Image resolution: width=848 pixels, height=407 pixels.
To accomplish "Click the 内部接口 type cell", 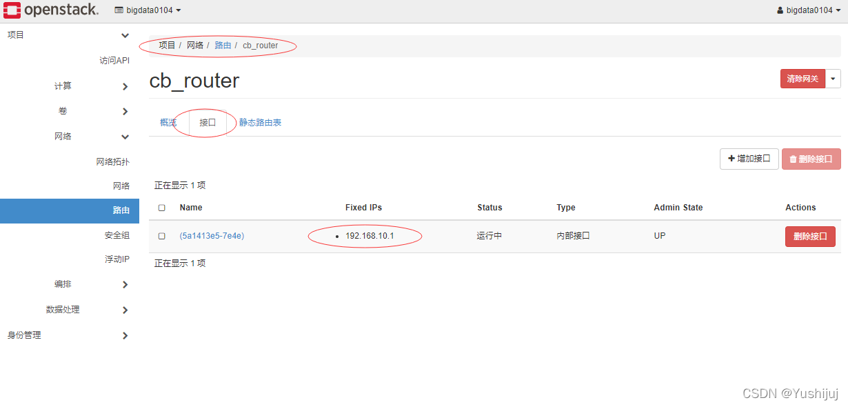I will click(x=574, y=236).
